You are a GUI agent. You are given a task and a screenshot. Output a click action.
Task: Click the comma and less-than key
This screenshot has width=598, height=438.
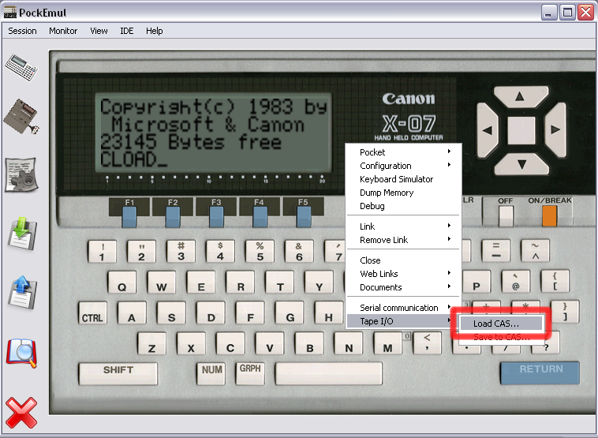point(427,343)
